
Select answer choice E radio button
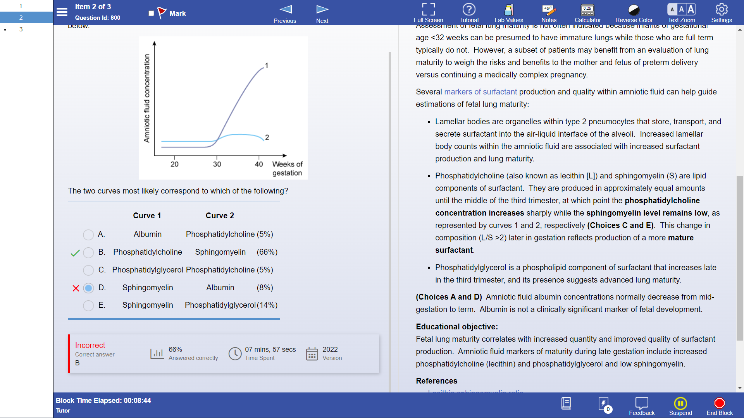pyautogui.click(x=88, y=305)
